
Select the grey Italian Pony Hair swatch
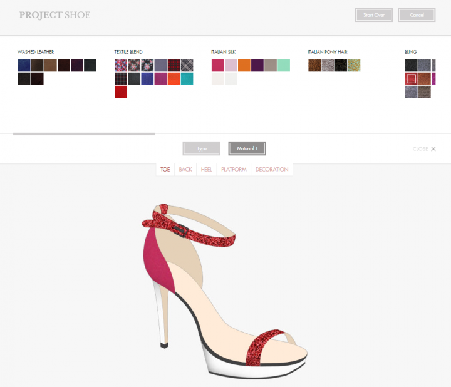point(328,66)
